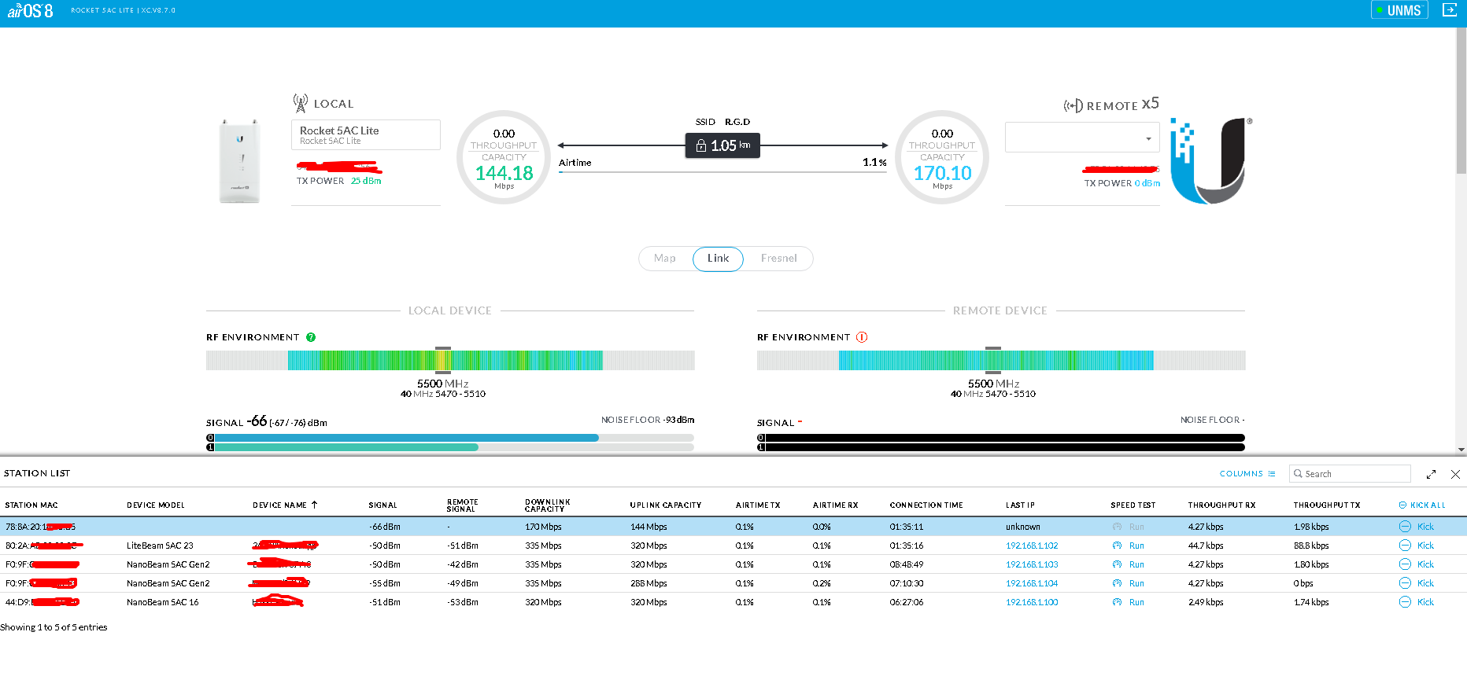Select the NanoBeam 5AC 16 row
The width and height of the screenshot is (1467, 676).
pyautogui.click(x=733, y=602)
